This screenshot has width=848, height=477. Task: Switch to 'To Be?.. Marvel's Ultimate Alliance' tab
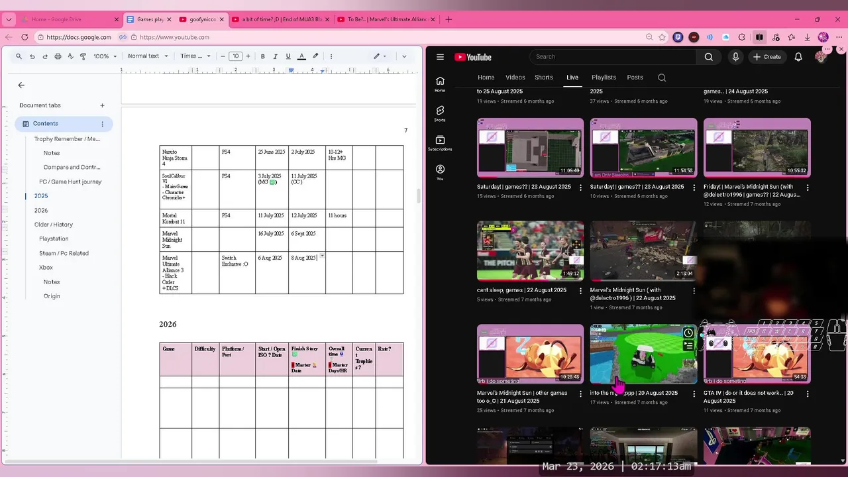tap(386, 19)
